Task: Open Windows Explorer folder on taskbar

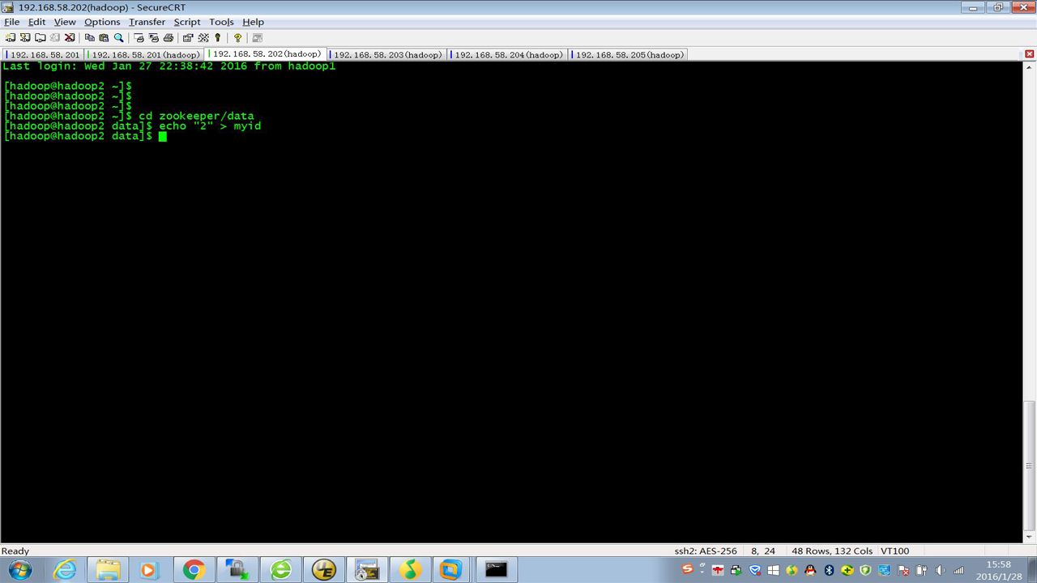Action: coord(108,570)
